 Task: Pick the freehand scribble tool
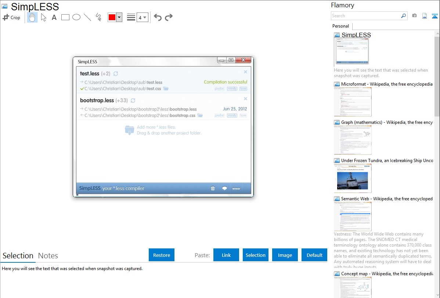tap(98, 17)
